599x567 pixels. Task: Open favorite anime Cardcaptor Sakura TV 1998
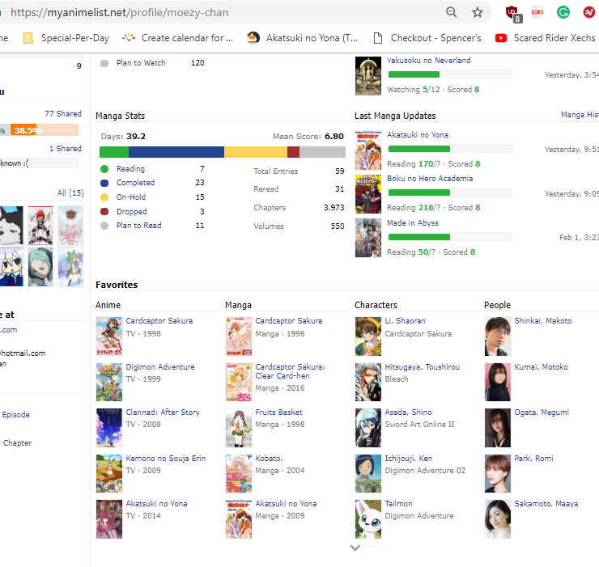pyautogui.click(x=159, y=321)
